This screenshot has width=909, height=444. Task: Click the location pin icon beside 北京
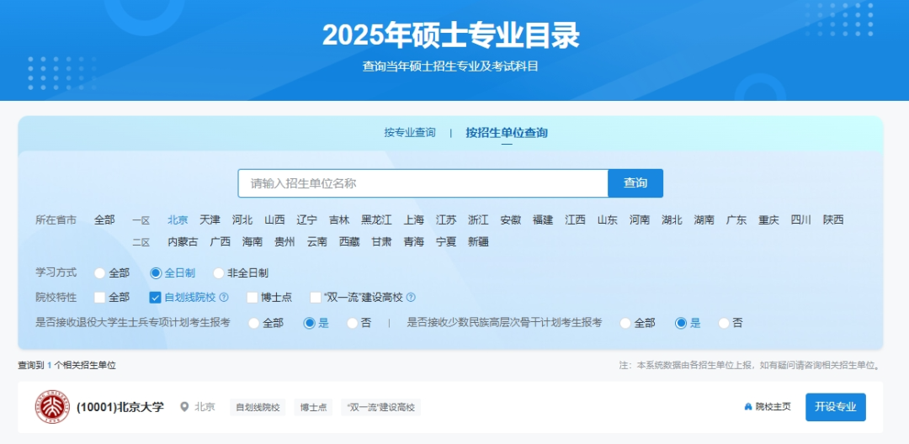tap(184, 407)
